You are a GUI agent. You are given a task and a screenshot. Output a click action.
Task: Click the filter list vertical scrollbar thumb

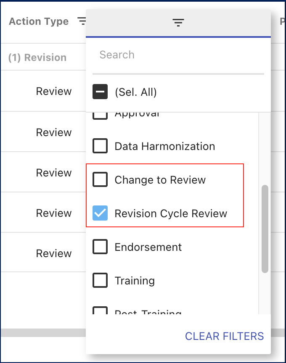click(x=265, y=229)
